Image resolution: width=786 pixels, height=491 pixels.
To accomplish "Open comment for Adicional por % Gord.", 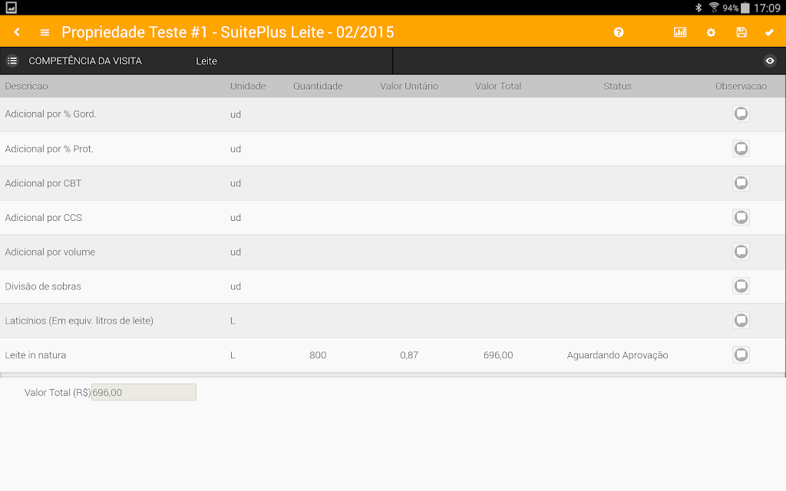I will click(x=741, y=114).
